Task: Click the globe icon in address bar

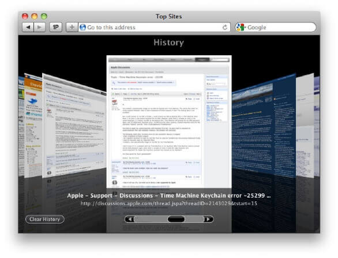Action: pos(83,27)
